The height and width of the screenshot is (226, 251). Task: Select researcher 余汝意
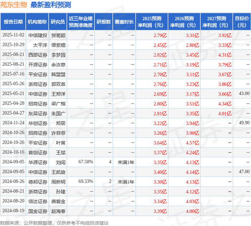[58, 64]
